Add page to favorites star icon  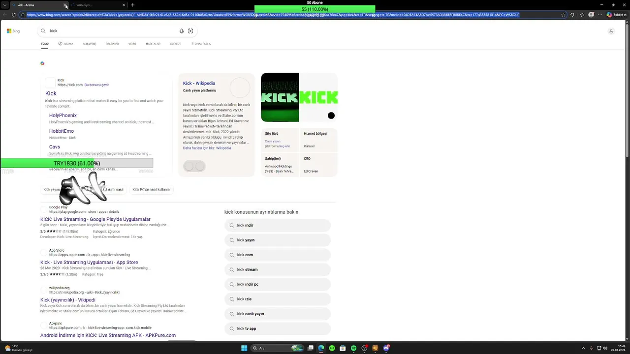[x=564, y=15]
